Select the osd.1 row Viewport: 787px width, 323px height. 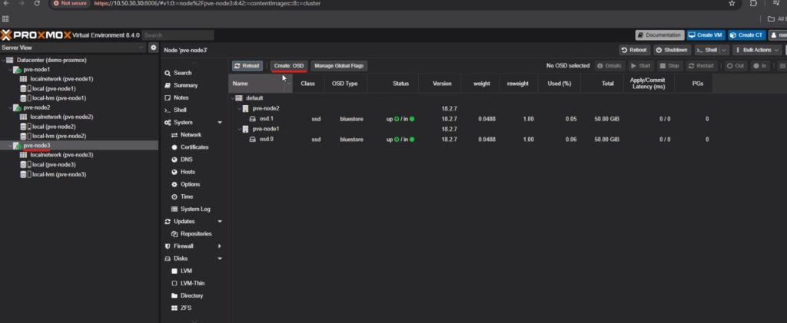pos(472,119)
